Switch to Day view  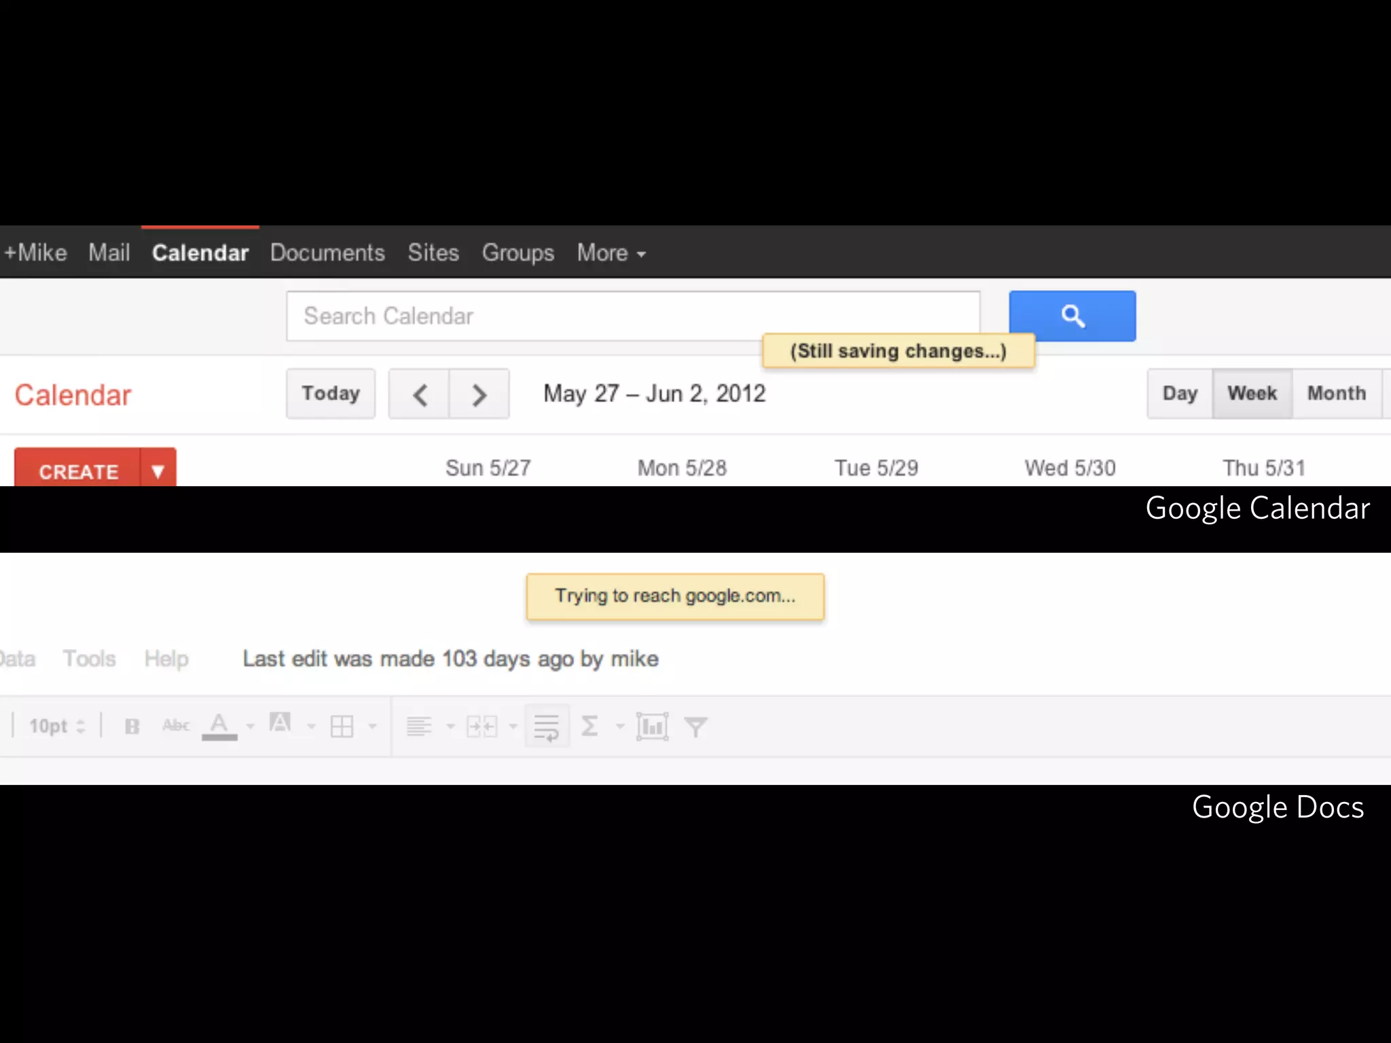pyautogui.click(x=1180, y=394)
